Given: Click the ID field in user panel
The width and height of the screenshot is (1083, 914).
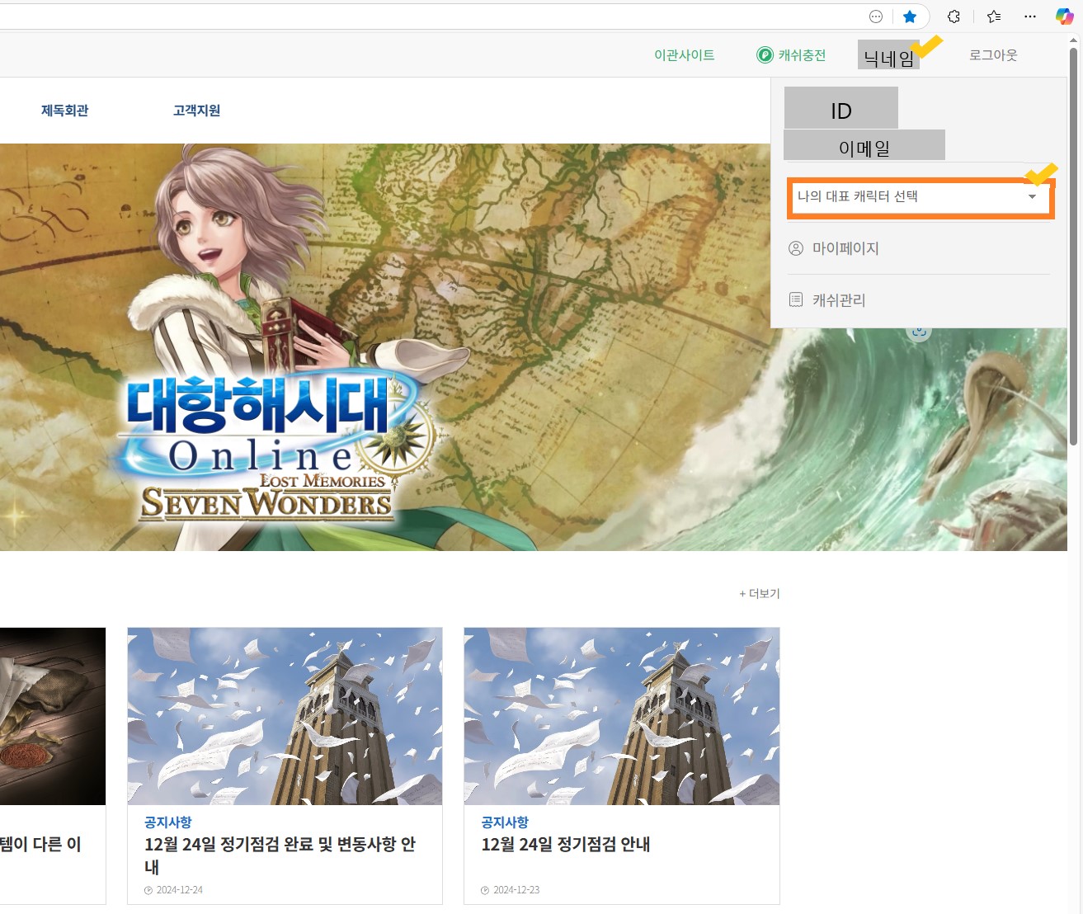Looking at the screenshot, I should pyautogui.click(x=841, y=108).
